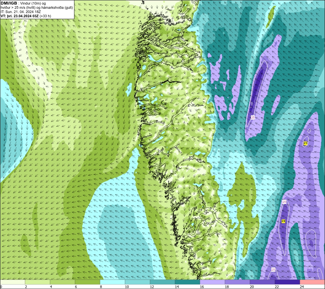Click the legend value 8
325x289 pixels.
click(101, 287)
